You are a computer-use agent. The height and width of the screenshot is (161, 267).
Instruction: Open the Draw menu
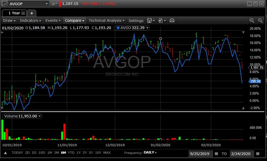tap(9, 21)
